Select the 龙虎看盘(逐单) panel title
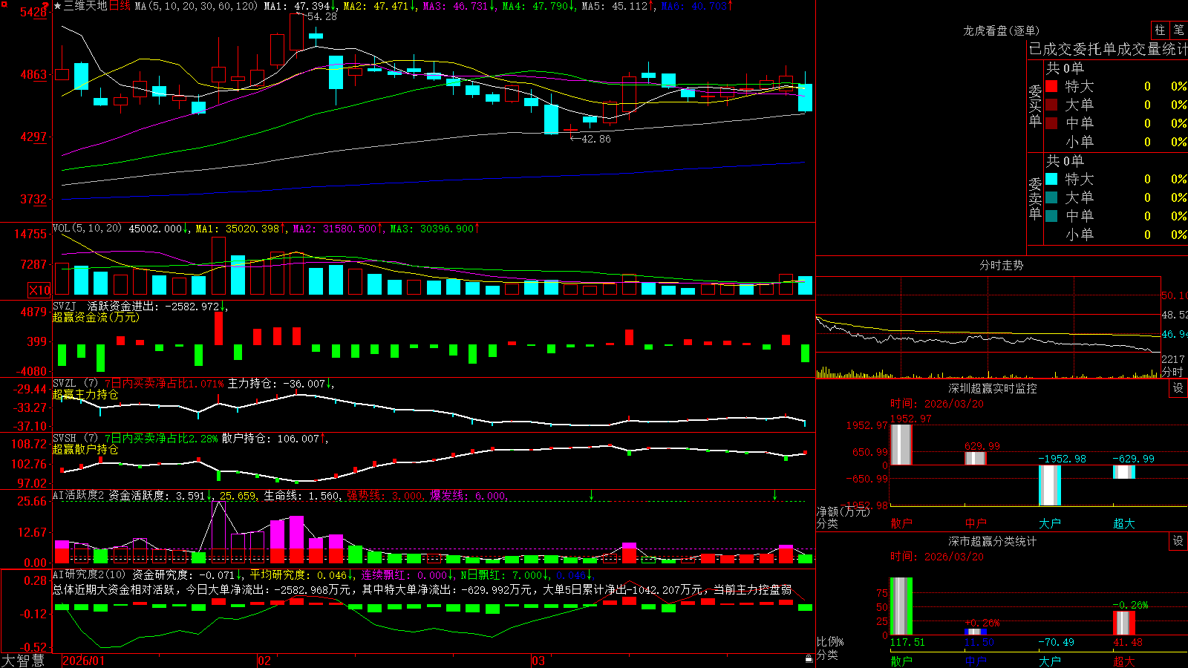 [x=1001, y=30]
